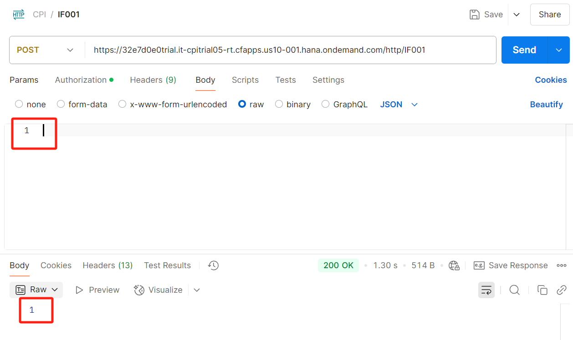Click the Visualize sparkle icon
Viewport: 573px width, 340px height.
(x=139, y=290)
